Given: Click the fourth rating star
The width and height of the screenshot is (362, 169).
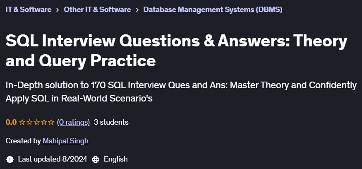Looking at the screenshot, I should click(x=44, y=122).
